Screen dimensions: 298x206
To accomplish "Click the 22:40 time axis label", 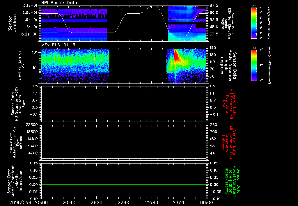I will point(151,203).
